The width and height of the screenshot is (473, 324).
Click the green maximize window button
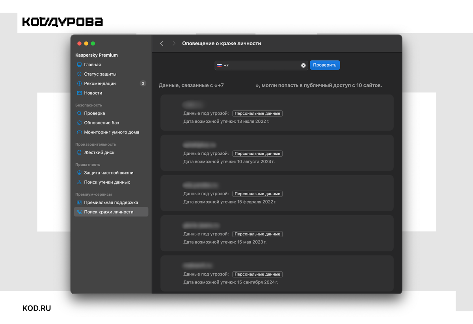click(93, 43)
